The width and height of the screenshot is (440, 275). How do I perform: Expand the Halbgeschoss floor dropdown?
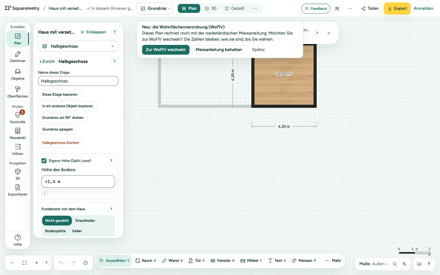point(78,46)
